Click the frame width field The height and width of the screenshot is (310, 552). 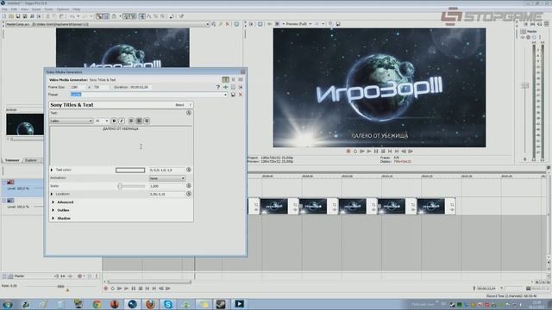(x=78, y=87)
